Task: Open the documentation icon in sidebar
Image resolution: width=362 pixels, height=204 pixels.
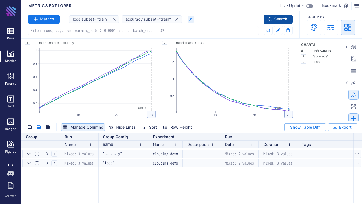Action: point(11,186)
